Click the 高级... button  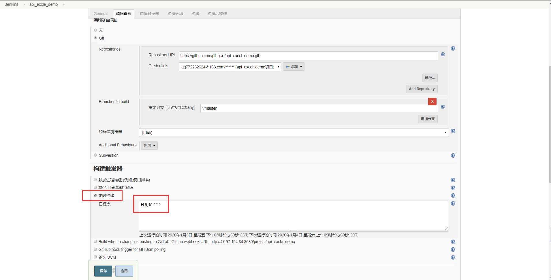tap(430, 78)
